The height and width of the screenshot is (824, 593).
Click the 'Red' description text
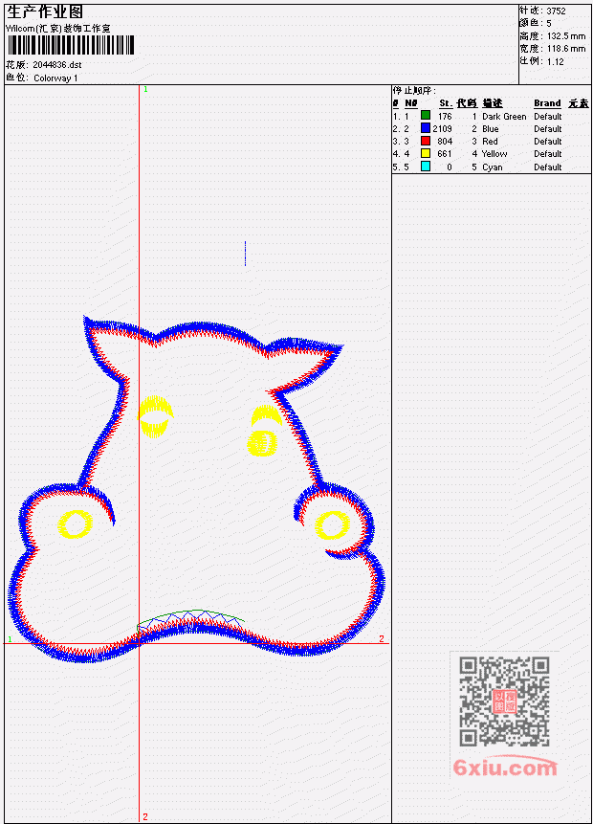[490, 142]
